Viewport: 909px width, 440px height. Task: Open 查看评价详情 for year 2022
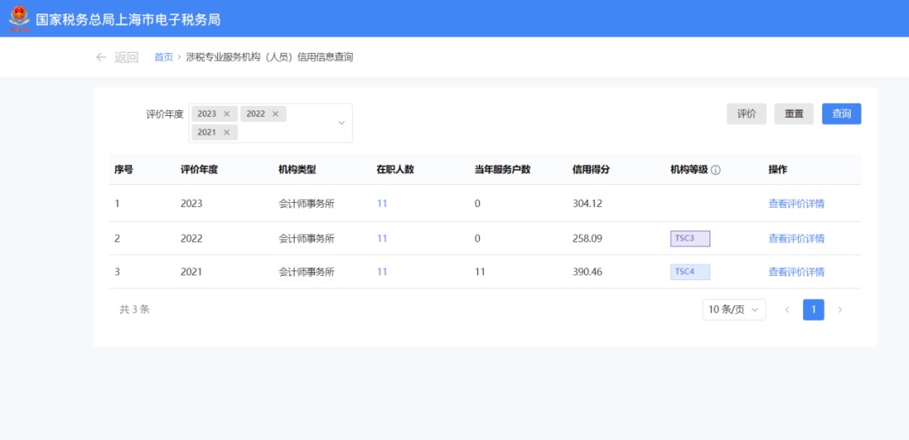795,239
